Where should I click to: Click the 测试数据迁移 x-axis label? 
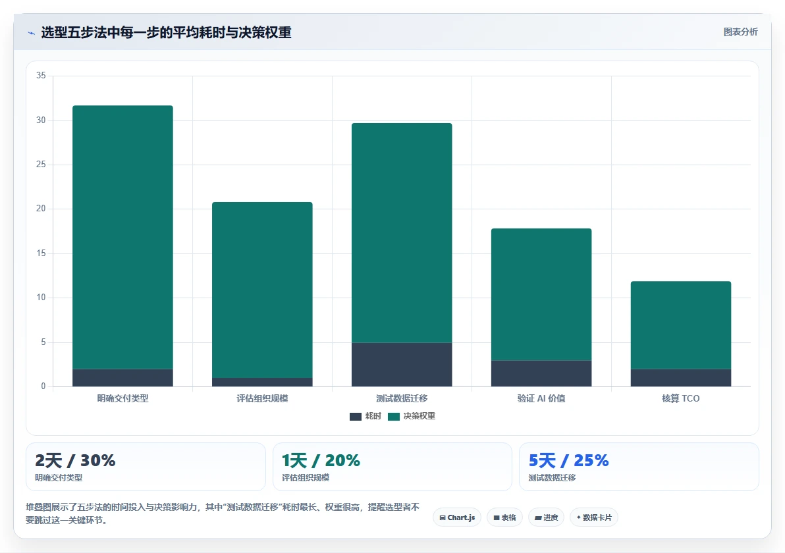tap(402, 399)
